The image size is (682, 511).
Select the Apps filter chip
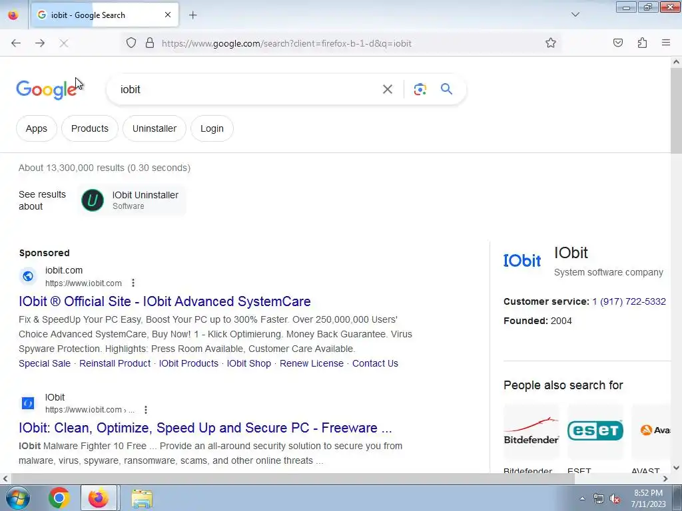[x=37, y=128]
